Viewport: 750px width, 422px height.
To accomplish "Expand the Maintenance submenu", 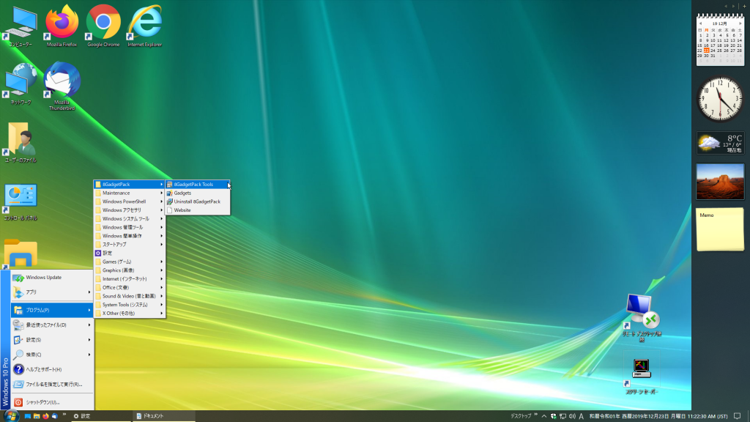I will pyautogui.click(x=129, y=193).
